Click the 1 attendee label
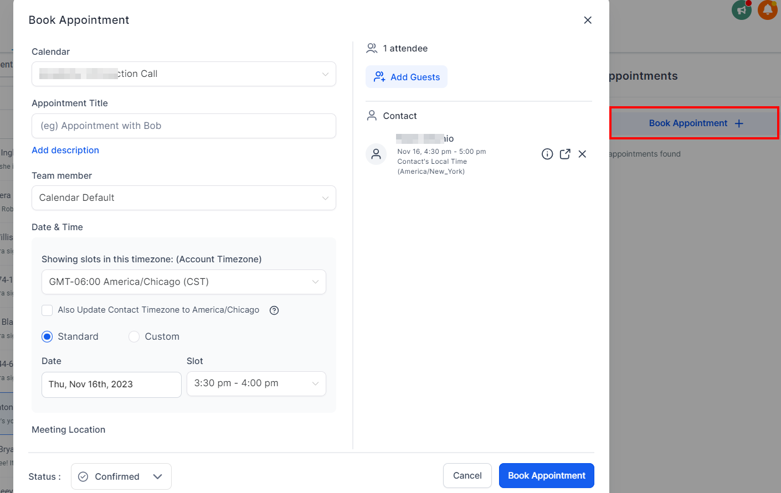 point(405,49)
